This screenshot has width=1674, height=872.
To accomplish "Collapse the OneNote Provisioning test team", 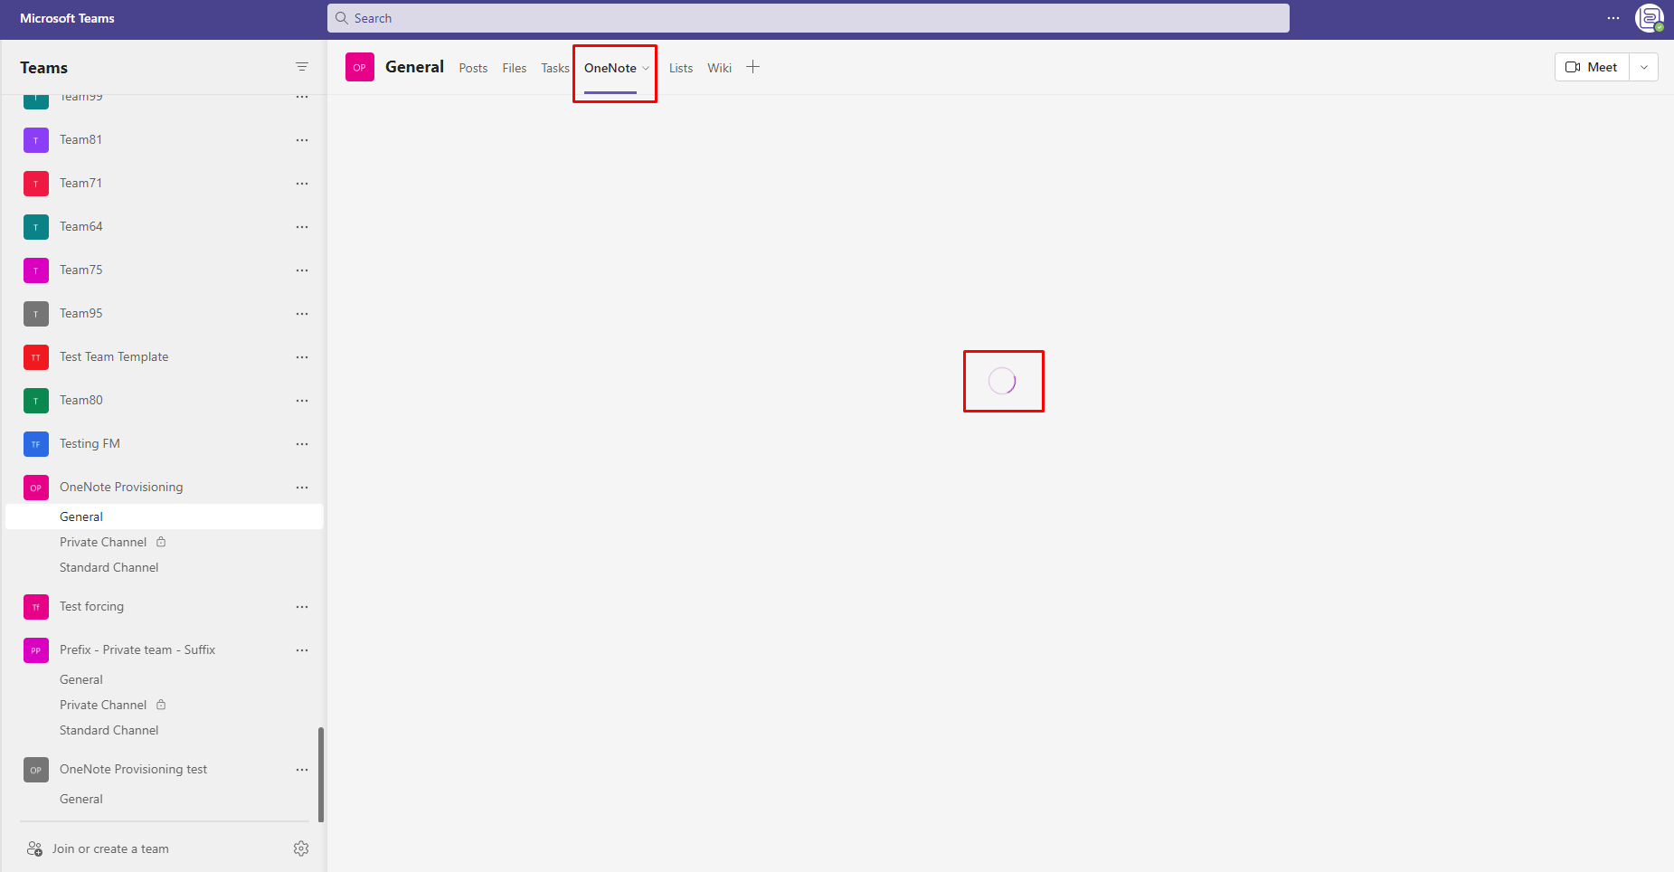I will tap(133, 769).
